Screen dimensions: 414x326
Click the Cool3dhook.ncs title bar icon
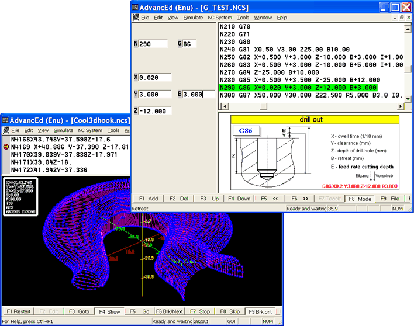coord(5,120)
